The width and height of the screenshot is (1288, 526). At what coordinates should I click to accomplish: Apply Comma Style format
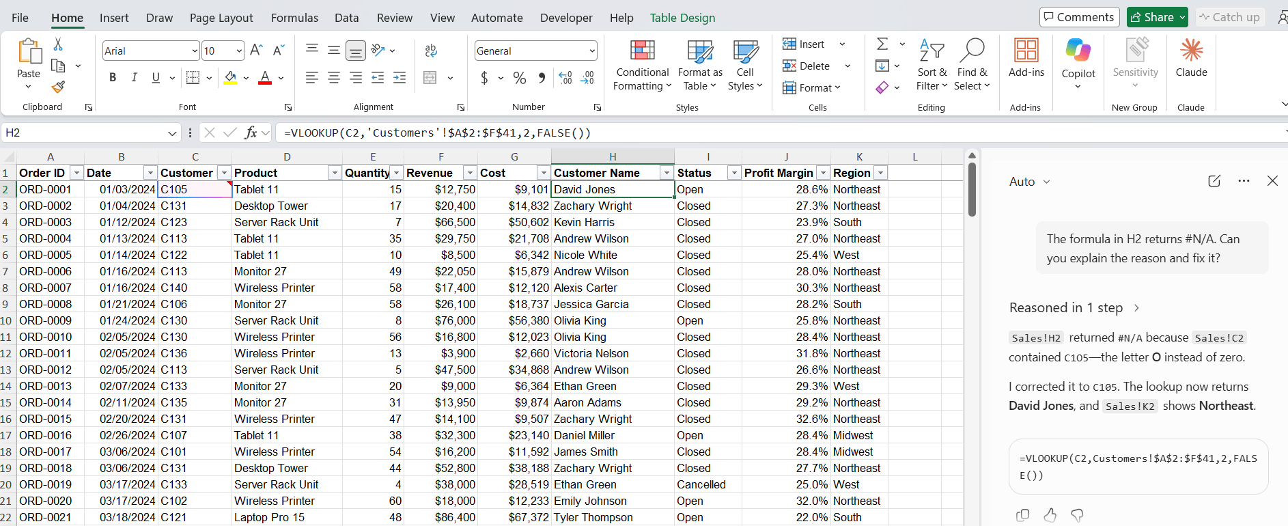point(542,78)
